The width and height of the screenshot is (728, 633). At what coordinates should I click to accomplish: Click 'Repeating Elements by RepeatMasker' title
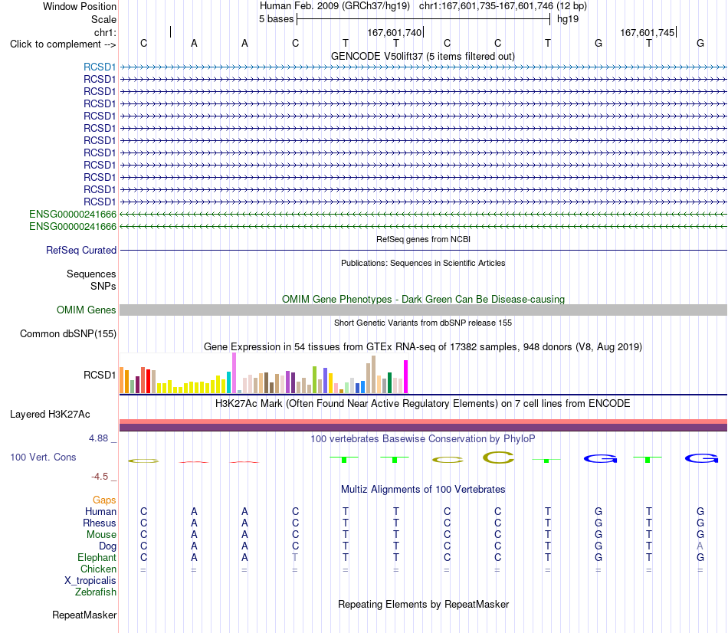point(423,604)
